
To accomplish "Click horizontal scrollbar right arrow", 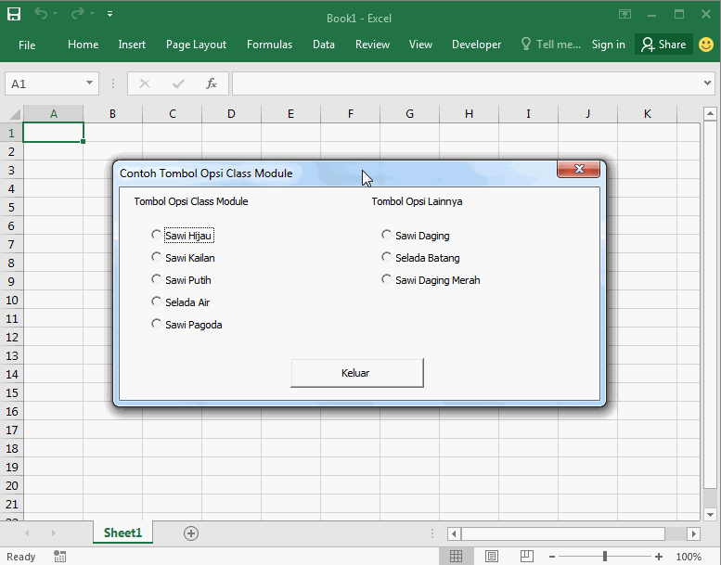I will 693,533.
